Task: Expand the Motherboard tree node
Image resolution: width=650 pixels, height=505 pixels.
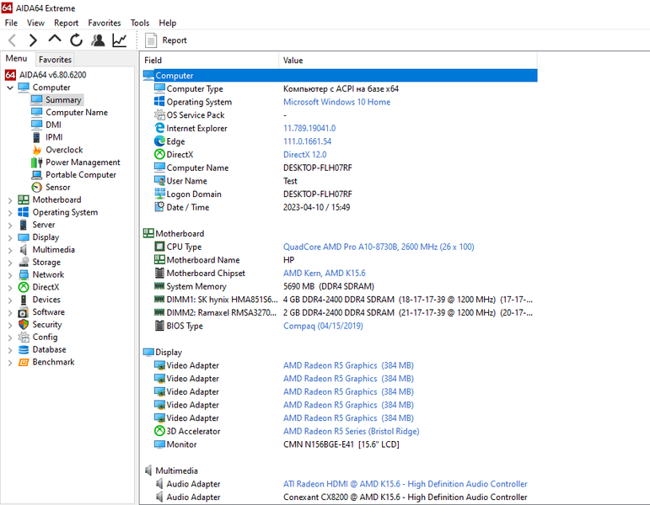Action: pyautogui.click(x=10, y=200)
